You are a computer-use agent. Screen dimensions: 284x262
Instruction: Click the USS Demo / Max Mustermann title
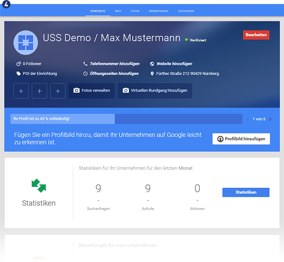[x=112, y=38]
